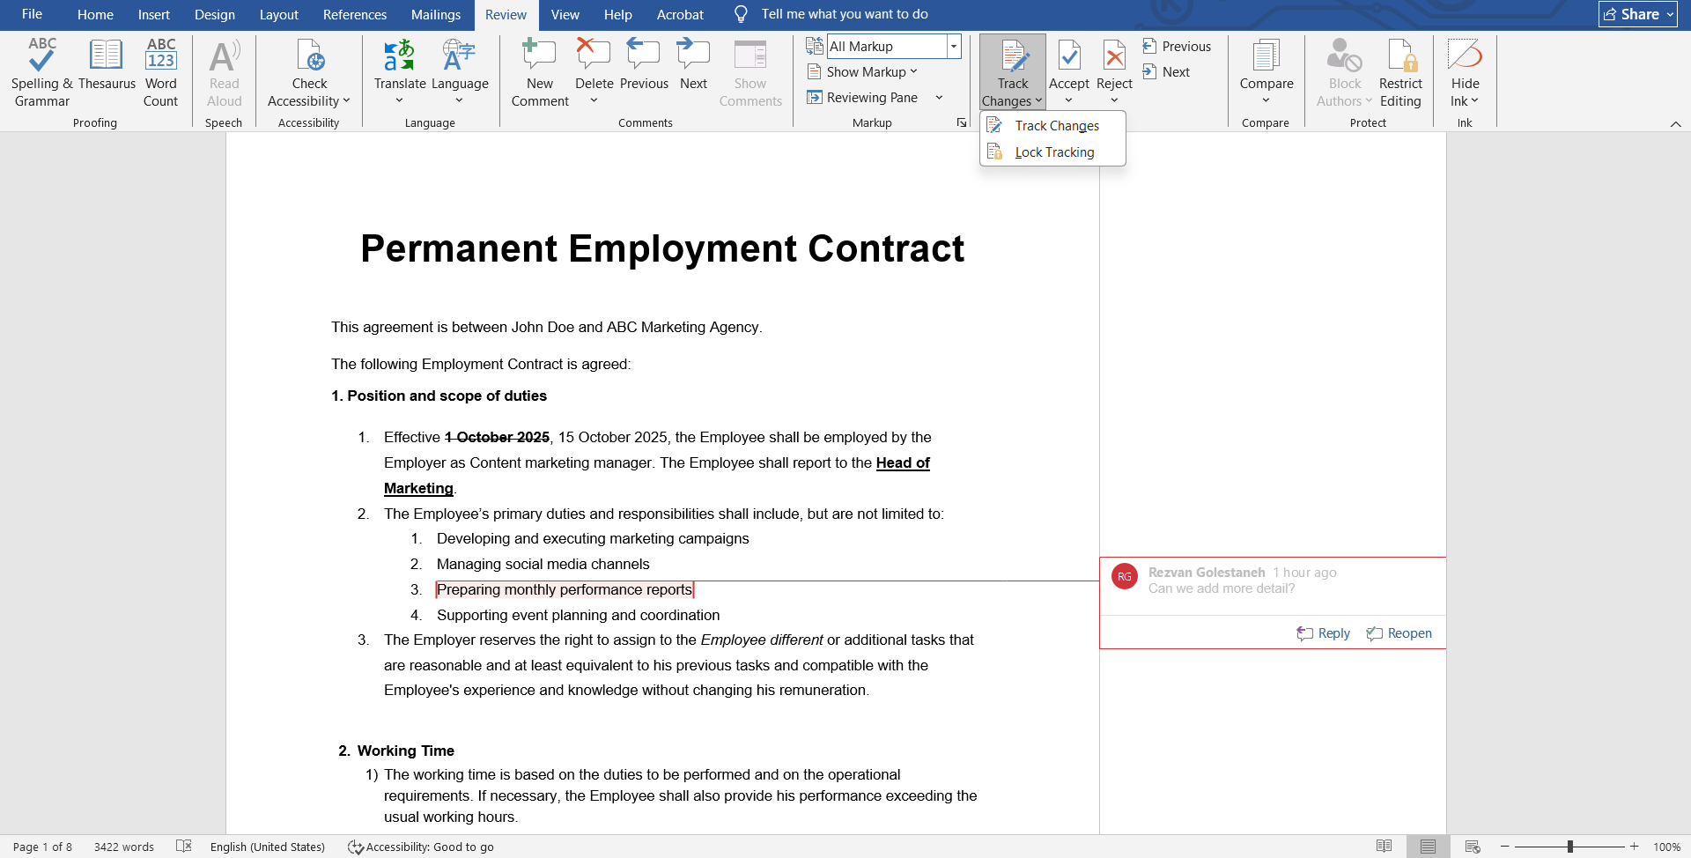Click the RG commenter avatar
Image resolution: width=1691 pixels, height=858 pixels.
pos(1124,576)
